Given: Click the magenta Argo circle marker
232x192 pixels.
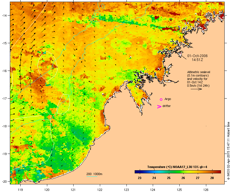Looking at the screenshot, I should pos(161,99).
